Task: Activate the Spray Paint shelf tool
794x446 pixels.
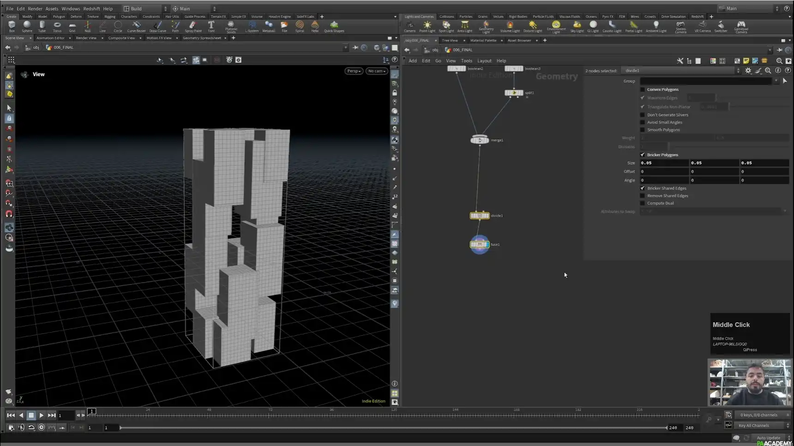Action: (193, 26)
